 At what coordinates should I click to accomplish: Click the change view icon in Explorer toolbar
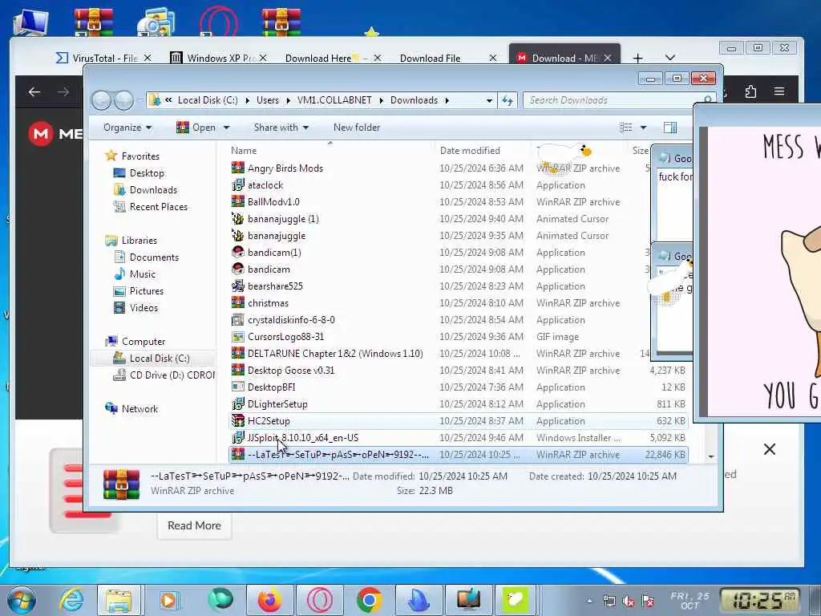[x=625, y=128]
